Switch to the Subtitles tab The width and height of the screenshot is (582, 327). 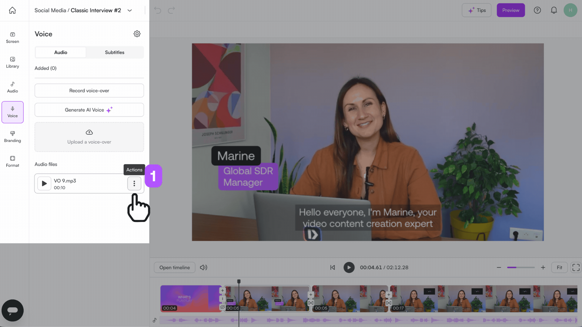click(x=115, y=52)
